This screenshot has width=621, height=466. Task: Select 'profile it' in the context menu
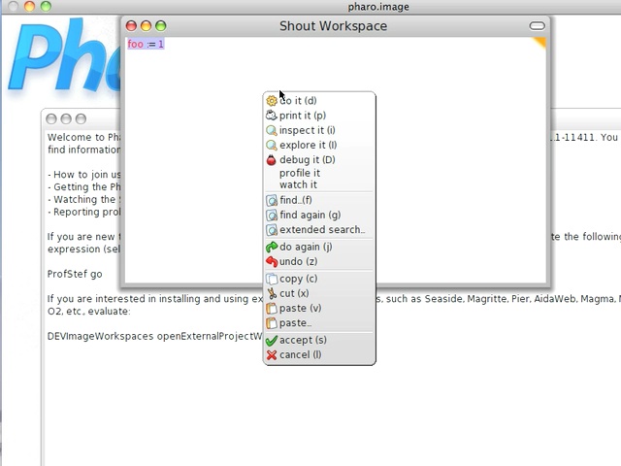pyautogui.click(x=319, y=173)
